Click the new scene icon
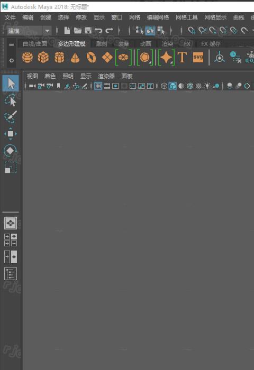254x370 pixels. (x=67, y=31)
